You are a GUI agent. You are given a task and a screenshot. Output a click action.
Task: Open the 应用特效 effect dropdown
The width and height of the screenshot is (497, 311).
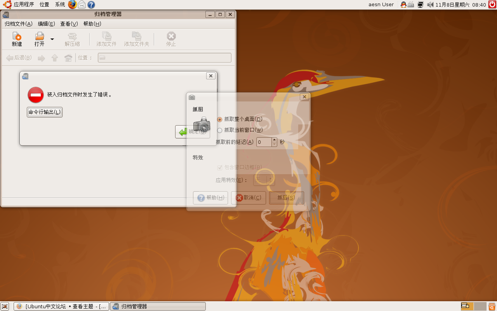pos(264,180)
